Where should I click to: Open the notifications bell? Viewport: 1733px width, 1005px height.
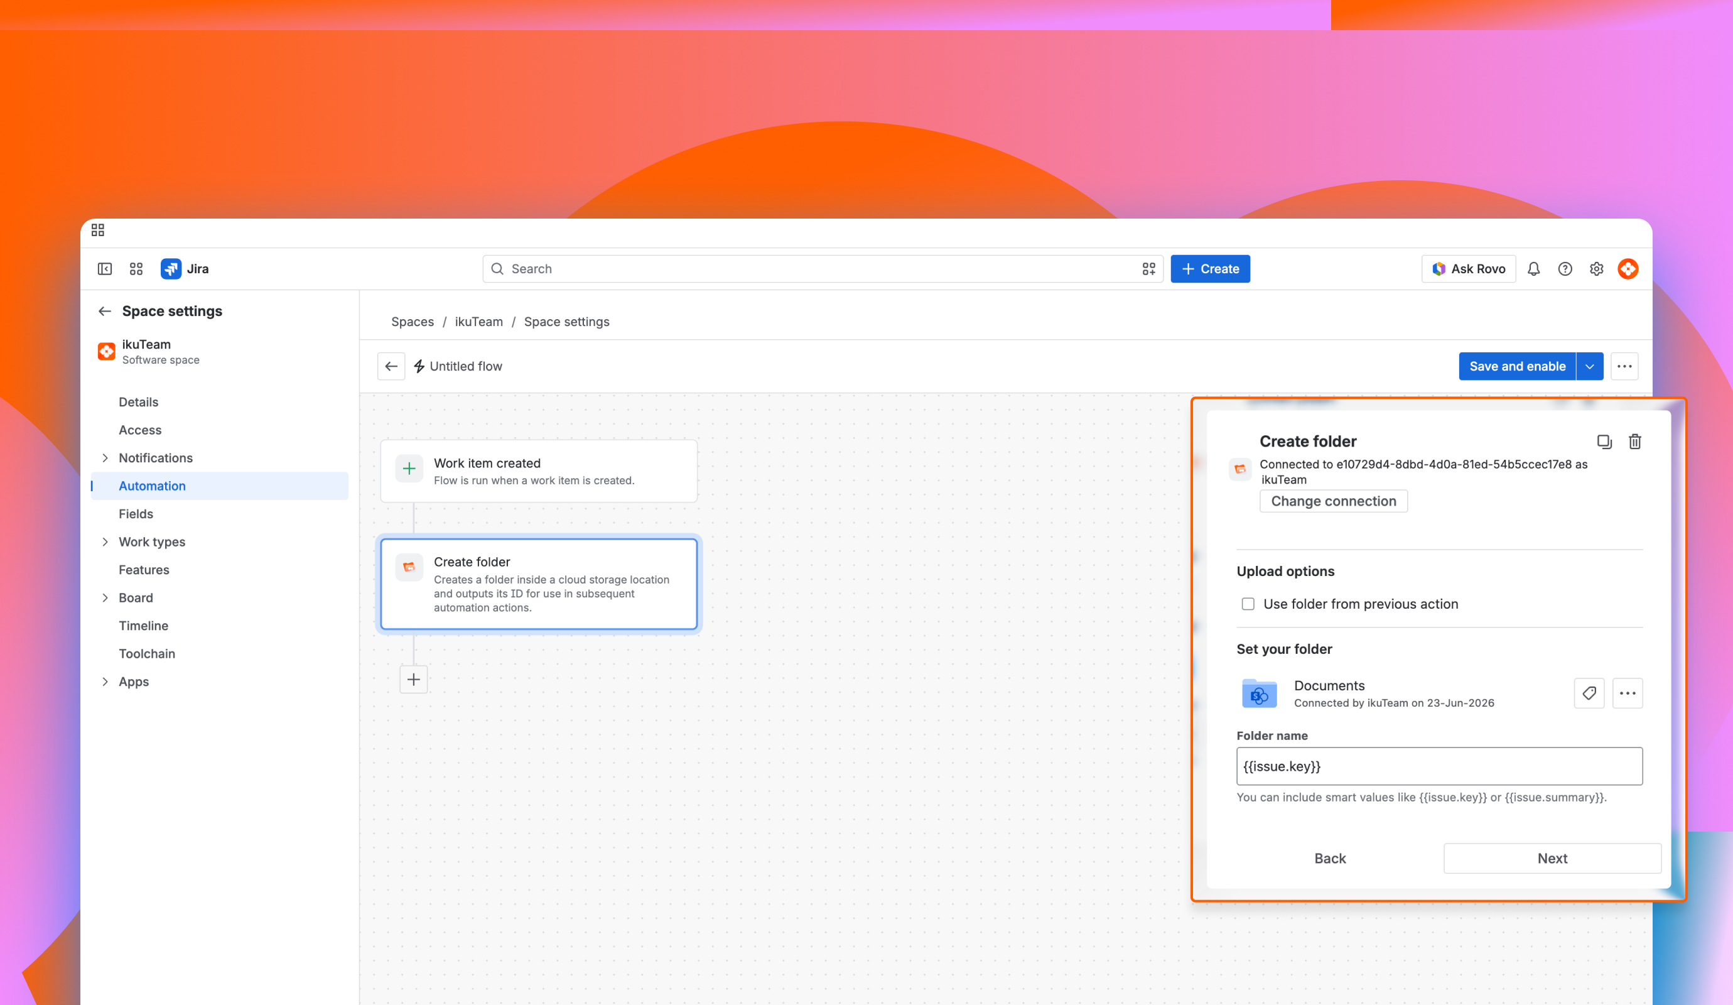pyautogui.click(x=1533, y=269)
